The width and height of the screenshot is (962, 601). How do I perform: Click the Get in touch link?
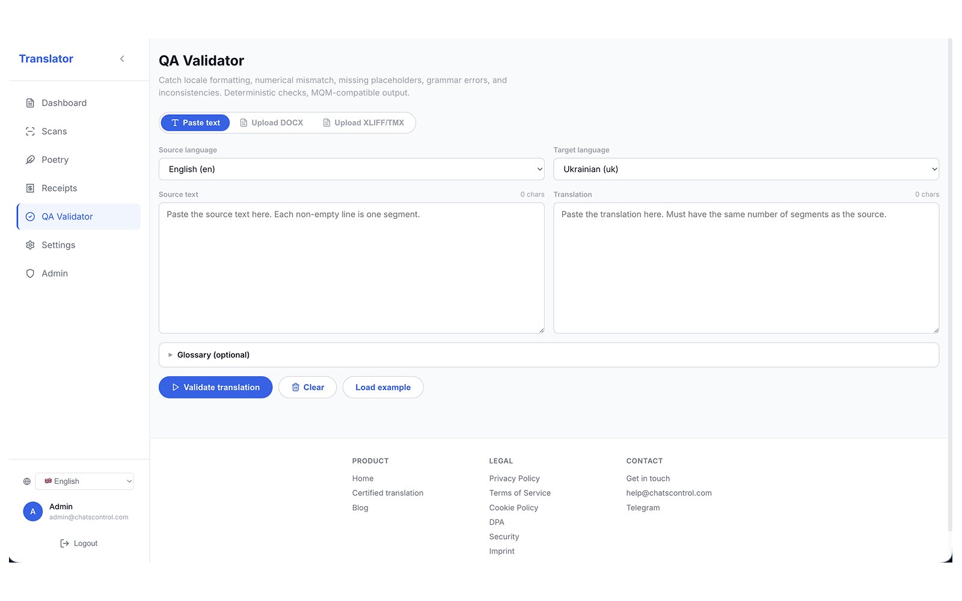click(x=648, y=478)
